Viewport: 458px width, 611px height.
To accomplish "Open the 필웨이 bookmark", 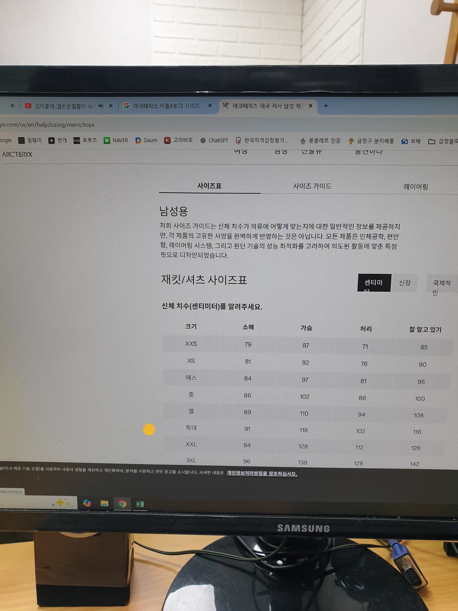I will pyautogui.click(x=30, y=140).
